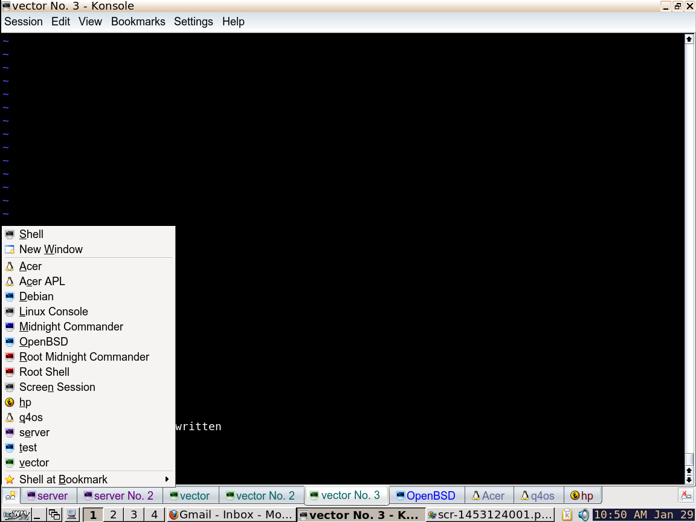
Task: Click the terminal launcher taskbar icon
Action: 71,515
